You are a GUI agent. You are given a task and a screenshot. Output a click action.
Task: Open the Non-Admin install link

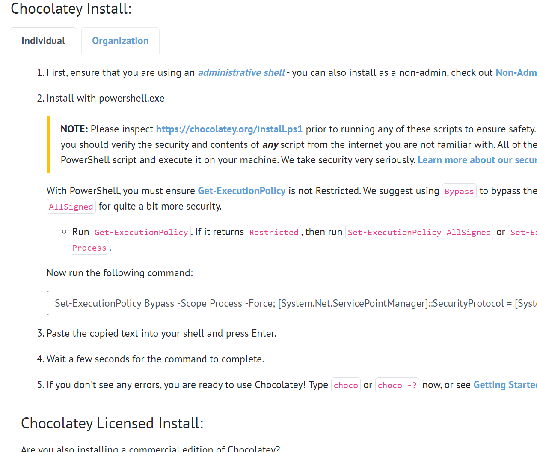click(516, 73)
